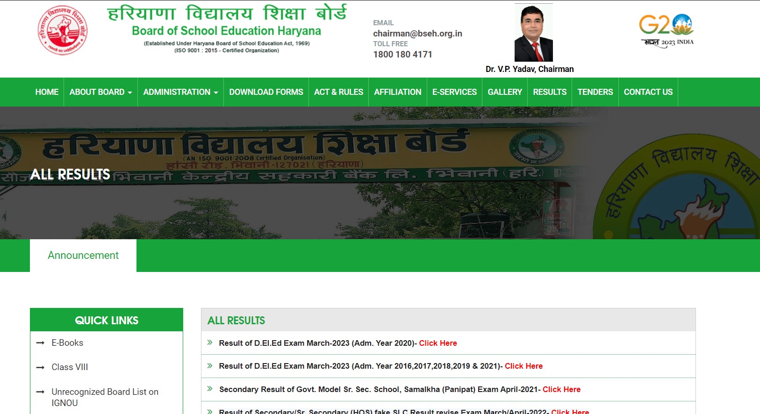Open Class VIII quick link

coord(70,367)
